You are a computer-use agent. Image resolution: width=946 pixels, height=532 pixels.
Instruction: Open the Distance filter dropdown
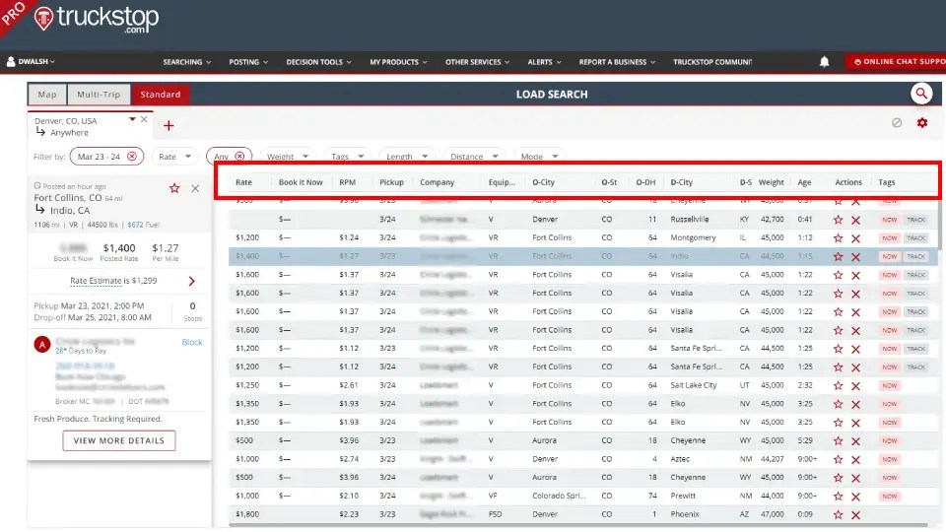[x=474, y=157]
